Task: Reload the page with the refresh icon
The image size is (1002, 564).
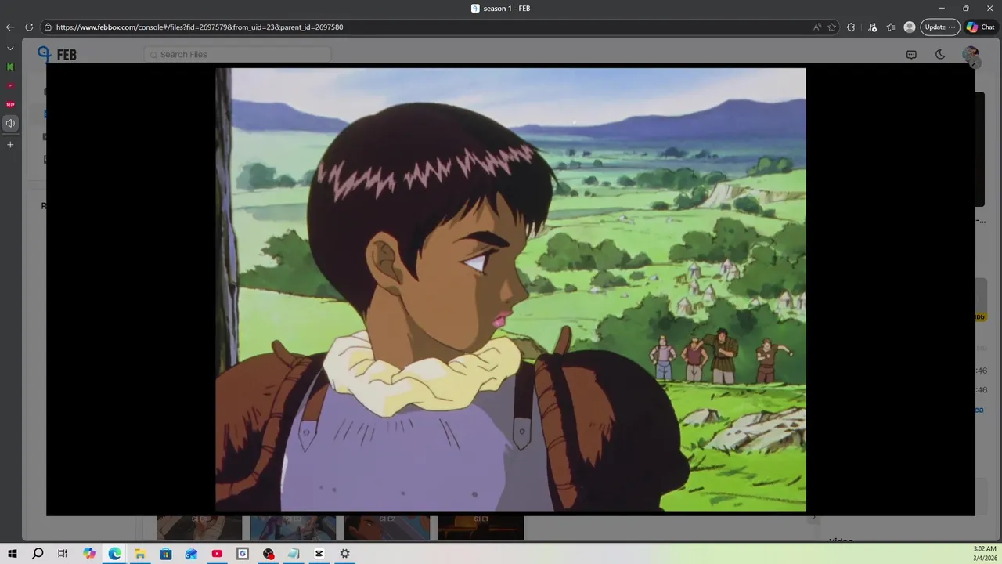Action: tap(29, 27)
